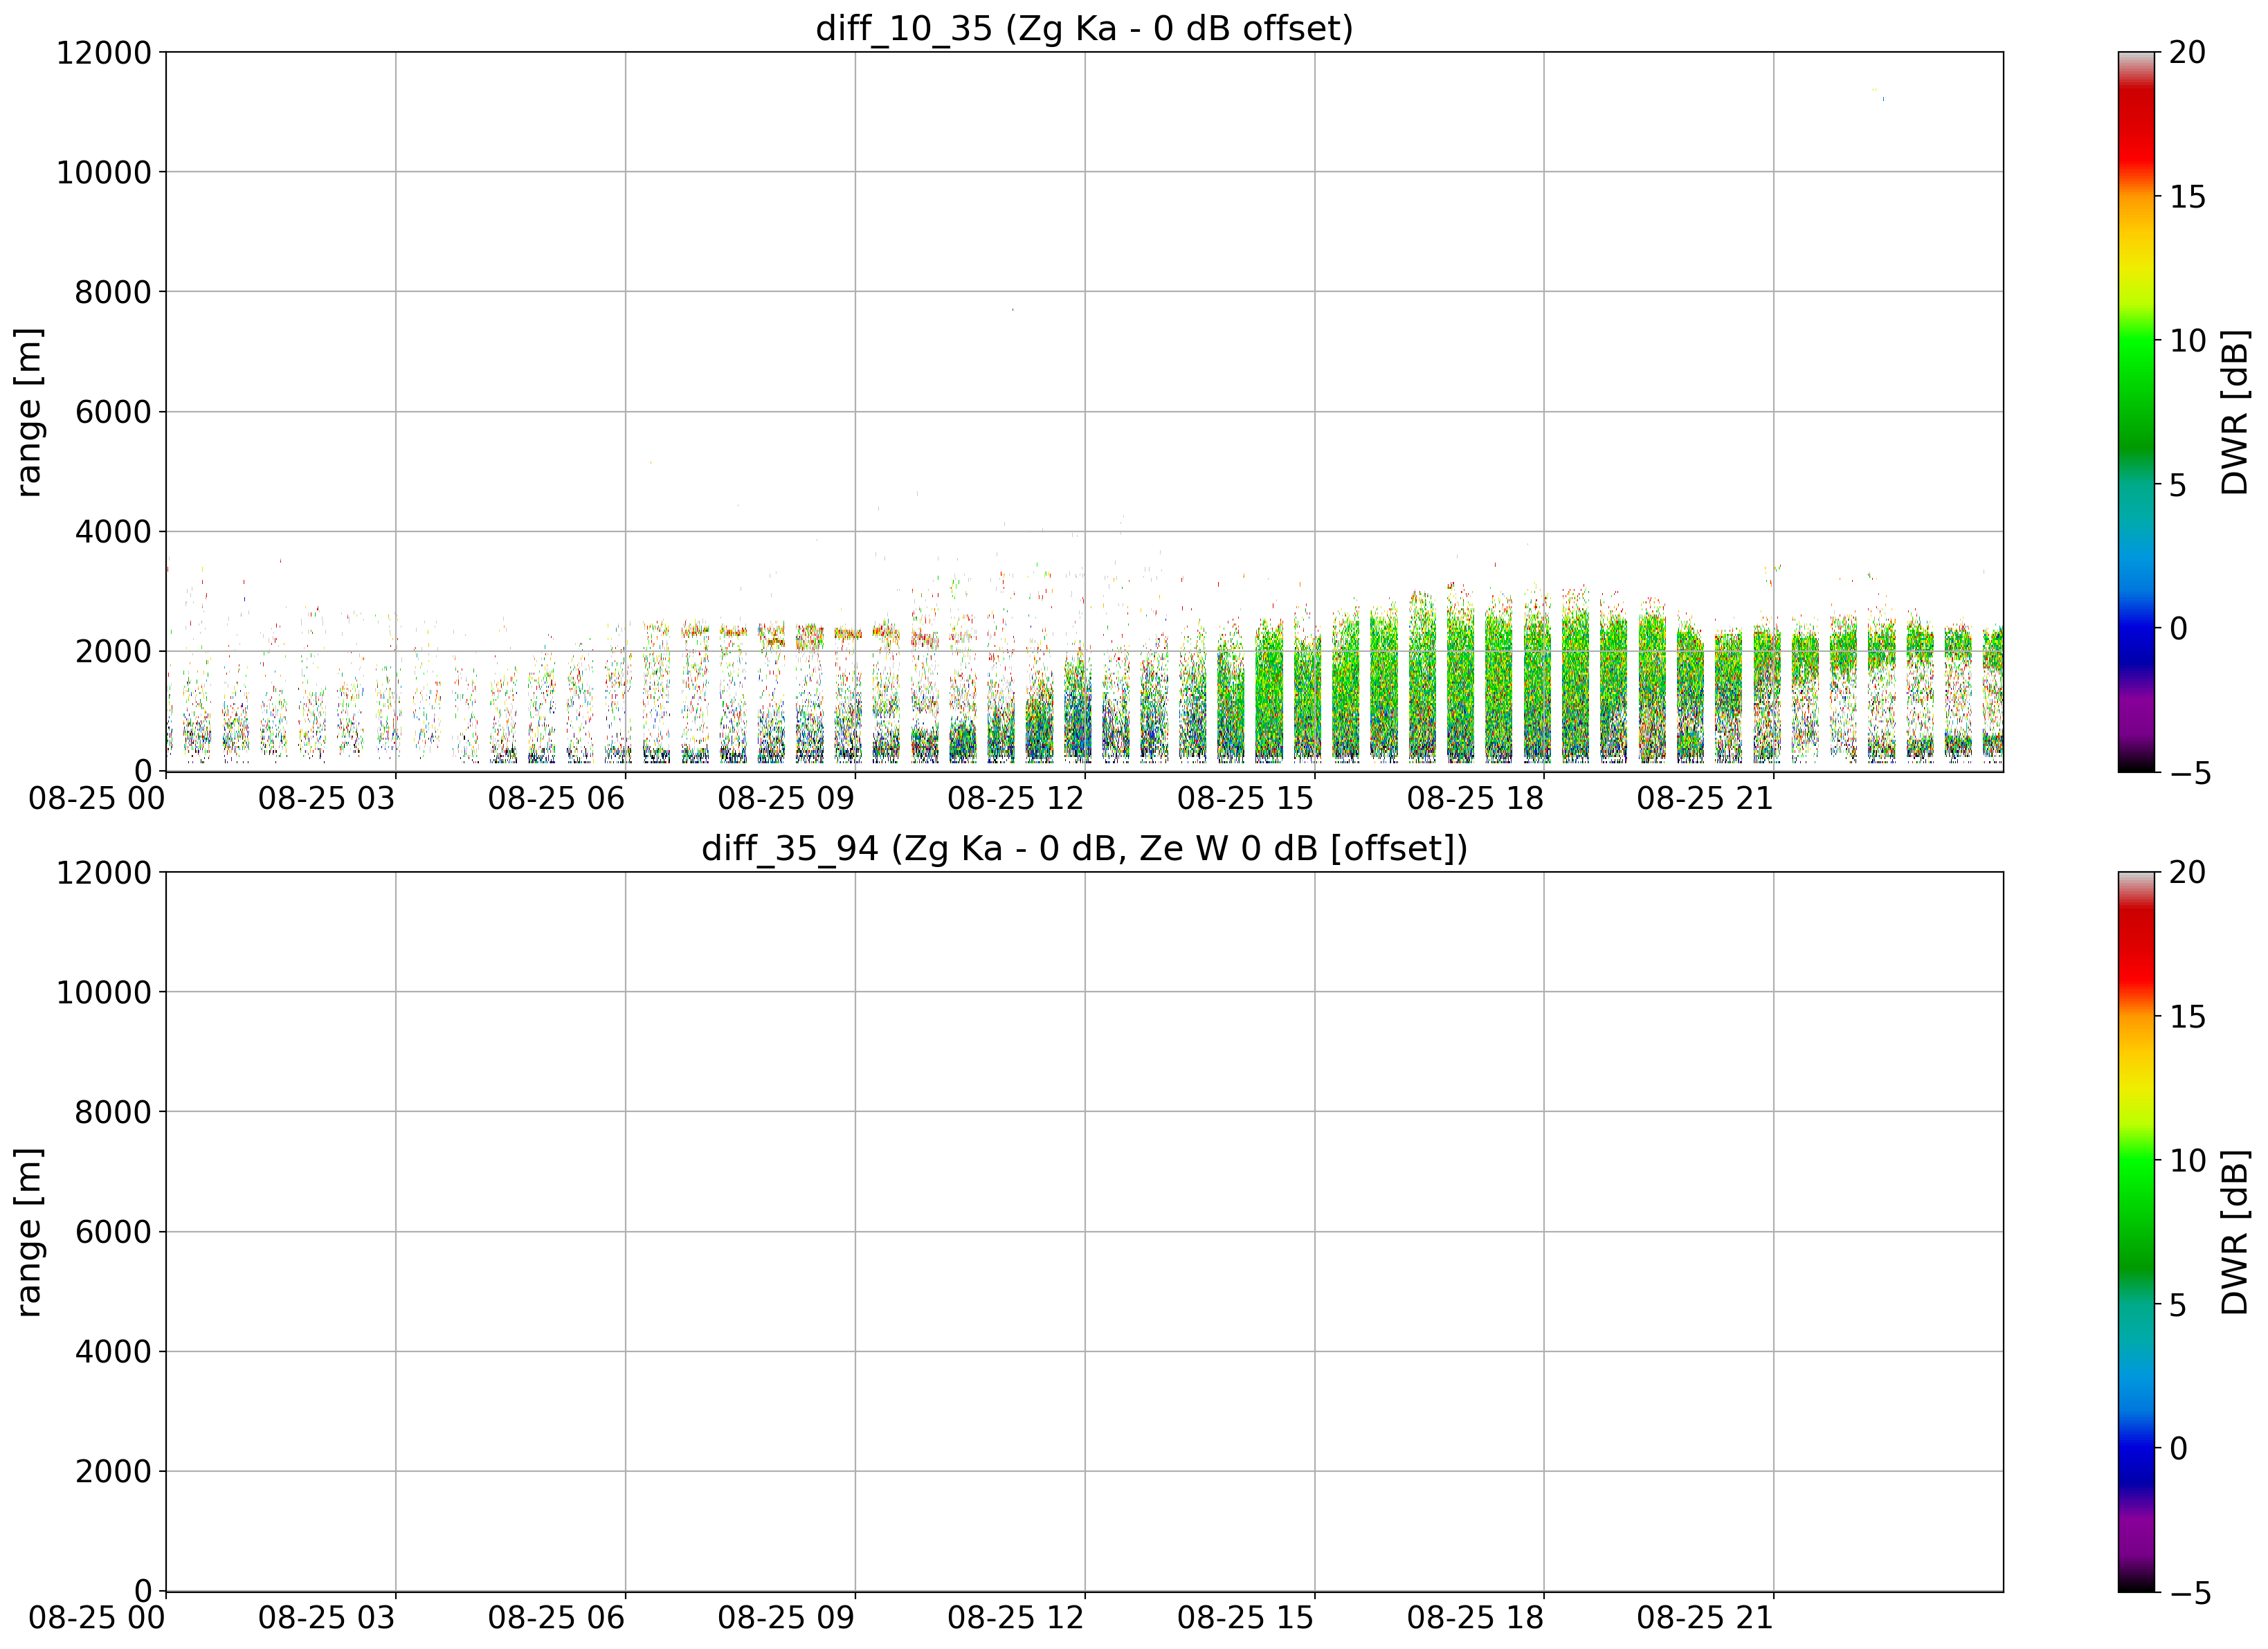The width and height of the screenshot is (2268, 1649).
Task: Click the '08-25 15' tick under diff_10_35 plot
Action: click(1246, 798)
